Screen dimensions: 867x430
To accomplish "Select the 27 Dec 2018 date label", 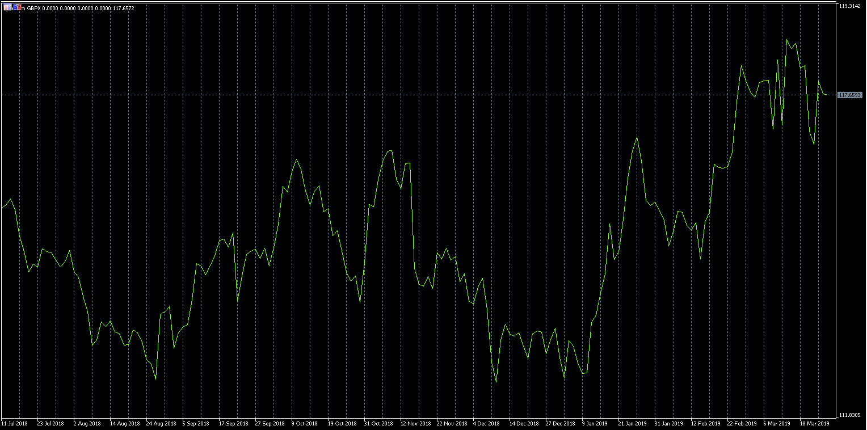I will click(560, 424).
